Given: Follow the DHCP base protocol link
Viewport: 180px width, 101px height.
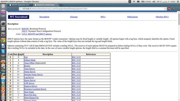Looking at the screenshot, I should point(24,31).
